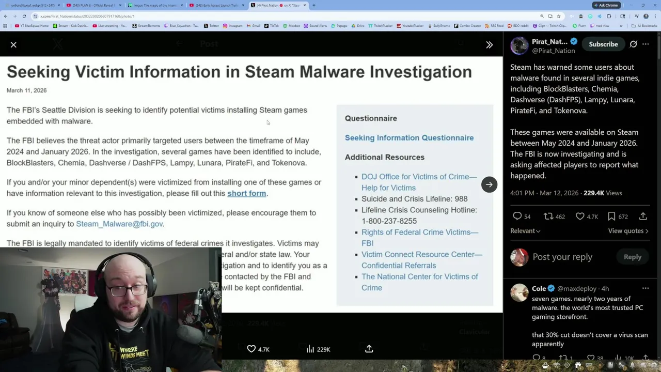Open view analytics icon showing 229K

coord(318,349)
